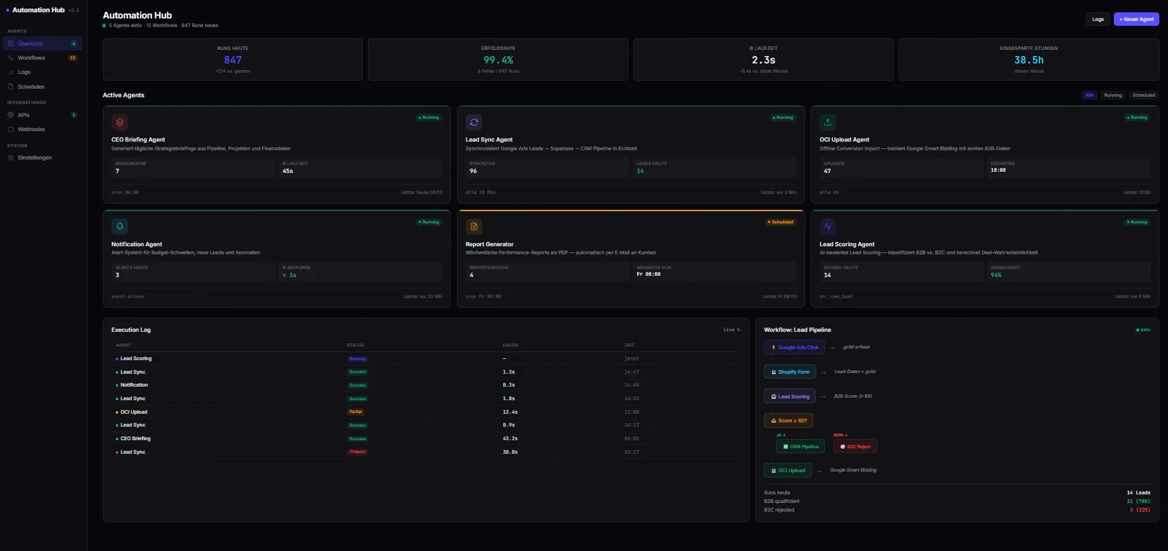This screenshot has height=551, width=1168.
Task: Click the OCI Upload Agent card title
Action: point(844,140)
